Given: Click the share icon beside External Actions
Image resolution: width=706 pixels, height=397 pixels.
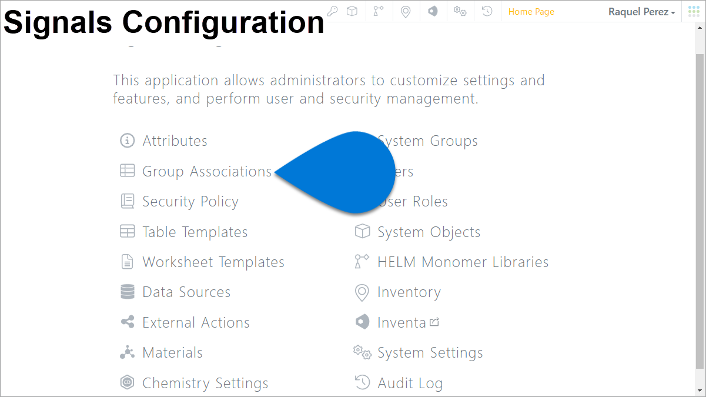Looking at the screenshot, I should point(127,322).
